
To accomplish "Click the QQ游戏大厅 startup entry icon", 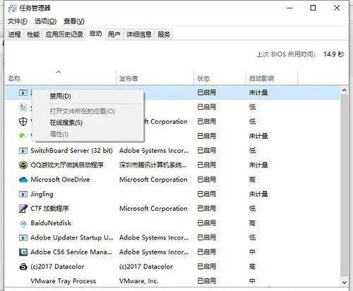I will [x=23, y=165].
